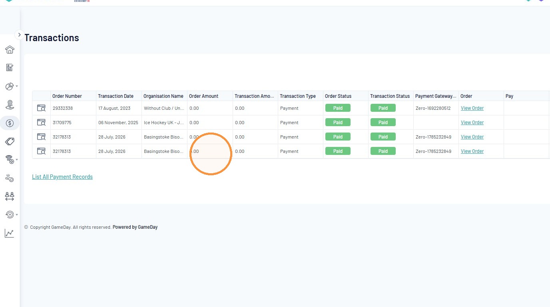This screenshot has height=307, width=550.
Task: Open the award ribbon sidebar icon
Action: [10, 105]
